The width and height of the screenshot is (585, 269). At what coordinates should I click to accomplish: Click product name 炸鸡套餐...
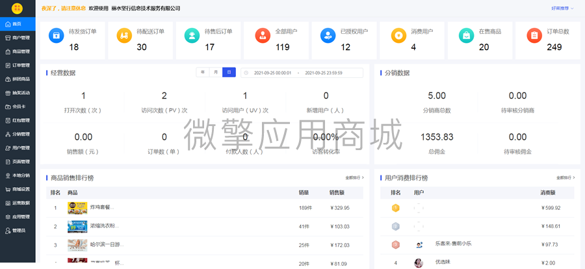102,207
